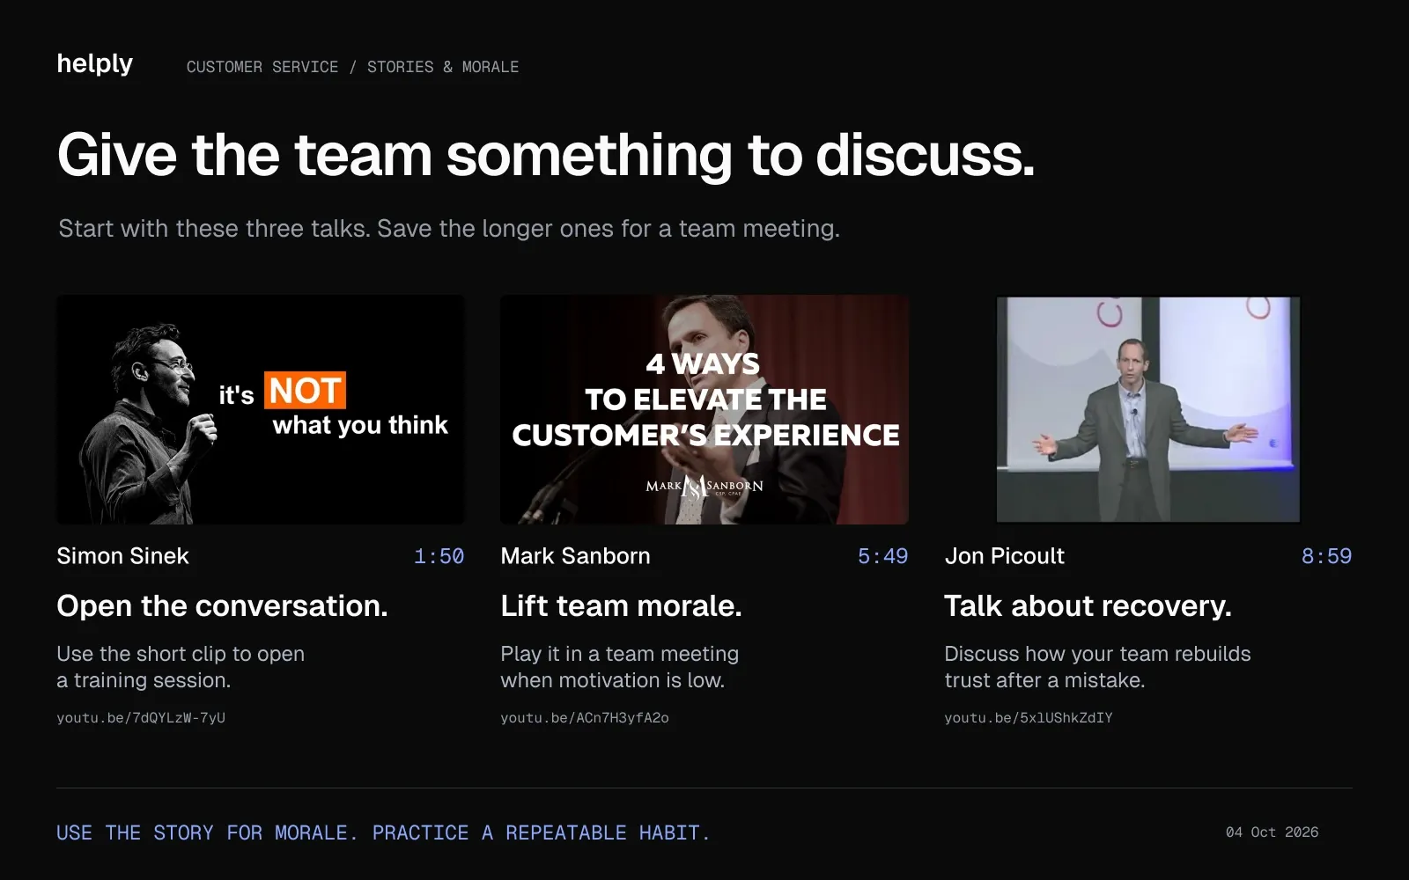The height and width of the screenshot is (880, 1409).
Task: Click the 'Use the short clip' description
Action: (x=181, y=667)
